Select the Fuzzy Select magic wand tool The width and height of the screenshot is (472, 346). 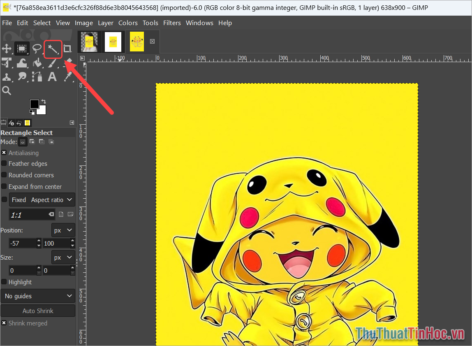pos(53,49)
